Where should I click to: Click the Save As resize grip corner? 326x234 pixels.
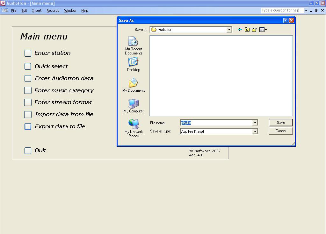tap(293, 144)
